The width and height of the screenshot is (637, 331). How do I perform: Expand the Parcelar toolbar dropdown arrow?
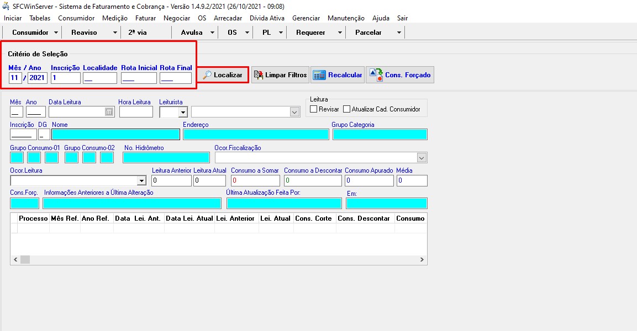click(x=398, y=33)
